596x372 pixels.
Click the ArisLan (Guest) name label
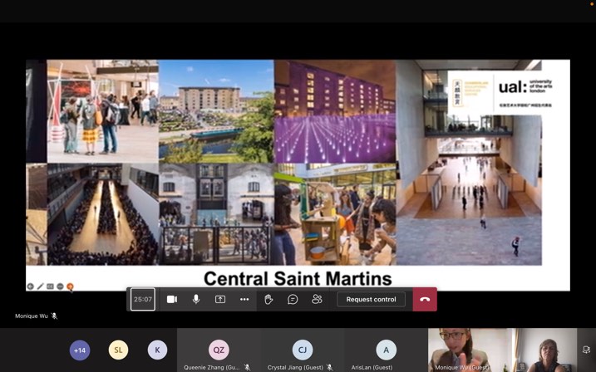pyautogui.click(x=372, y=368)
